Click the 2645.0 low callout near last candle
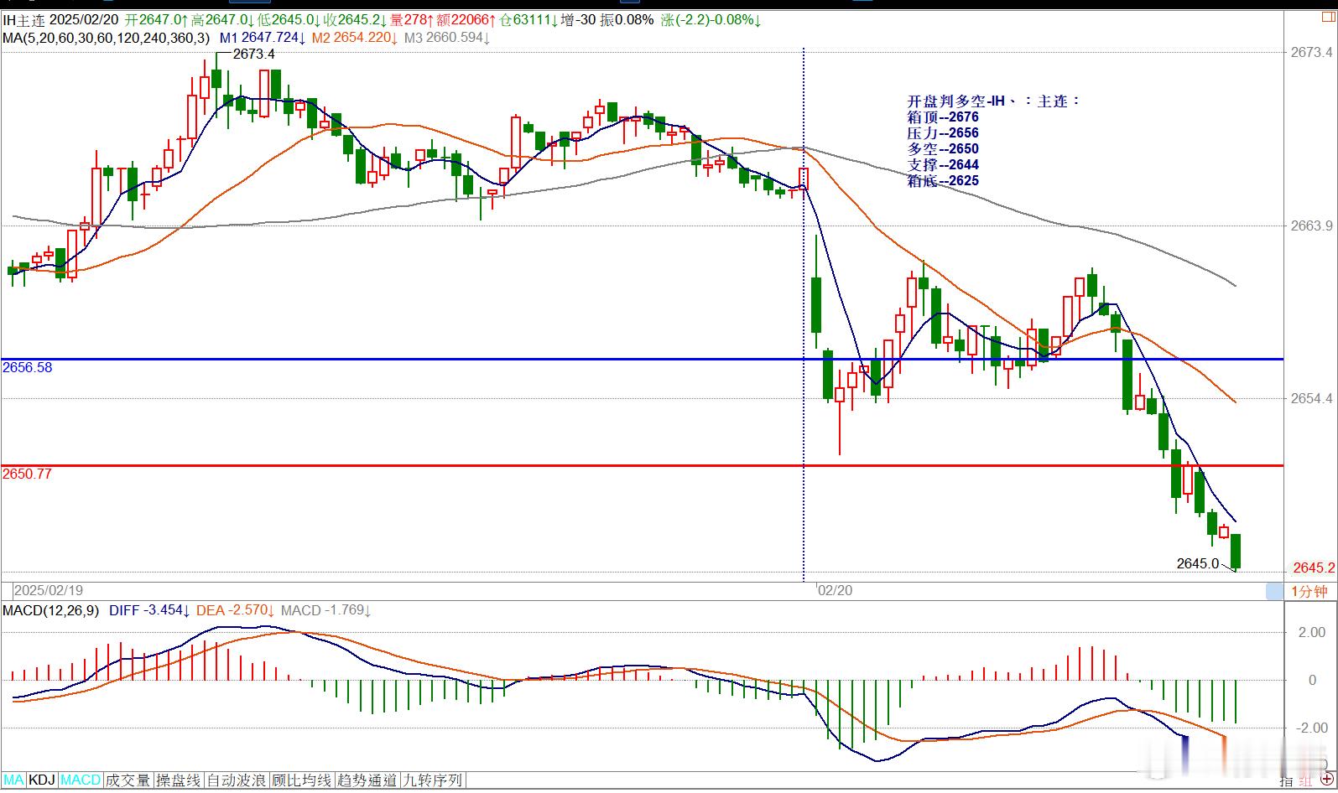1338x793 pixels. [1198, 563]
